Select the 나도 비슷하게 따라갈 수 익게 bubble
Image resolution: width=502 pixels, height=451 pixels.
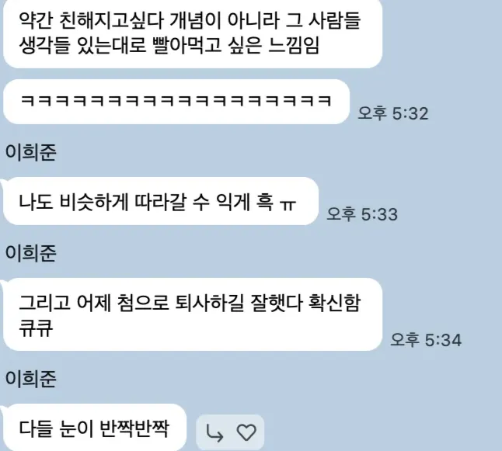click(161, 201)
